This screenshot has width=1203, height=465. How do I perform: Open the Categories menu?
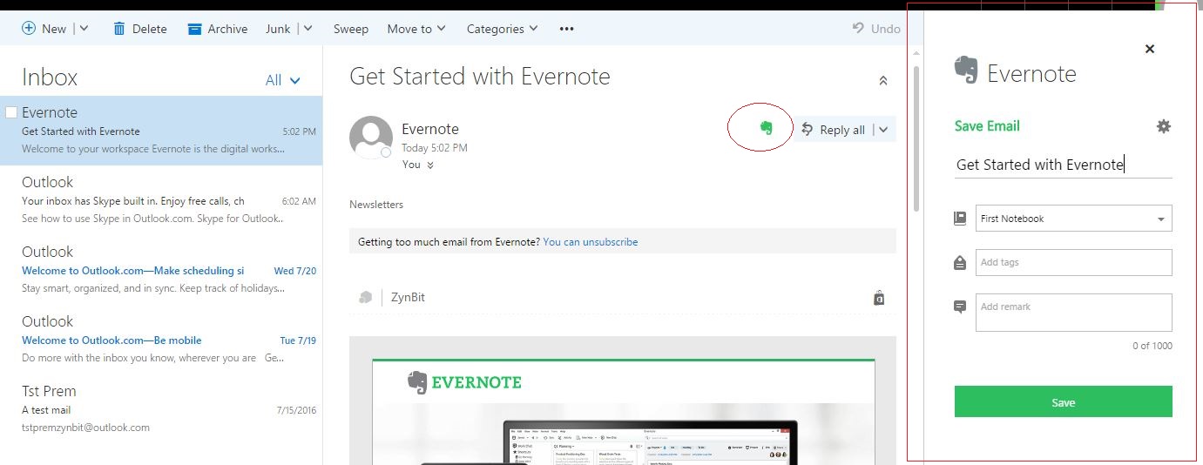[x=502, y=29]
